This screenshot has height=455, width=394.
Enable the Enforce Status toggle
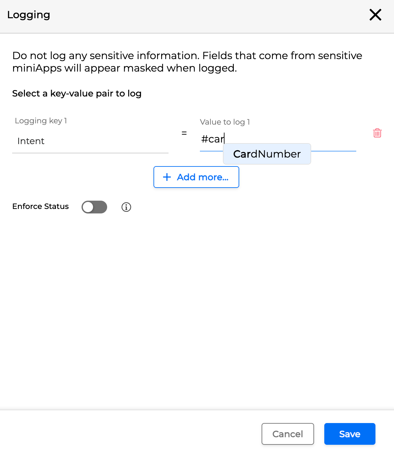click(94, 207)
